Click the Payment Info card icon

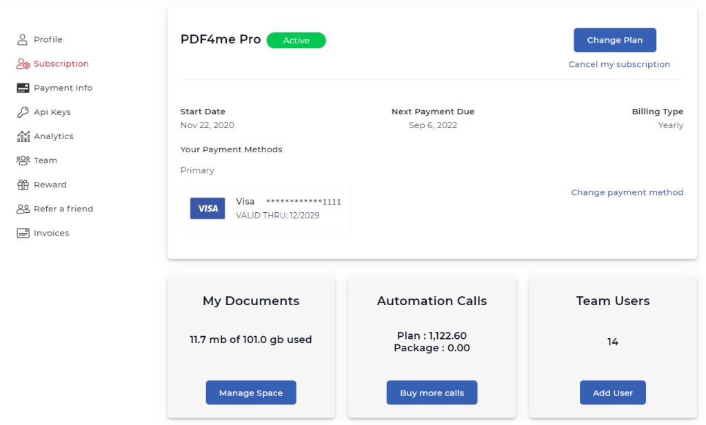[x=23, y=88]
